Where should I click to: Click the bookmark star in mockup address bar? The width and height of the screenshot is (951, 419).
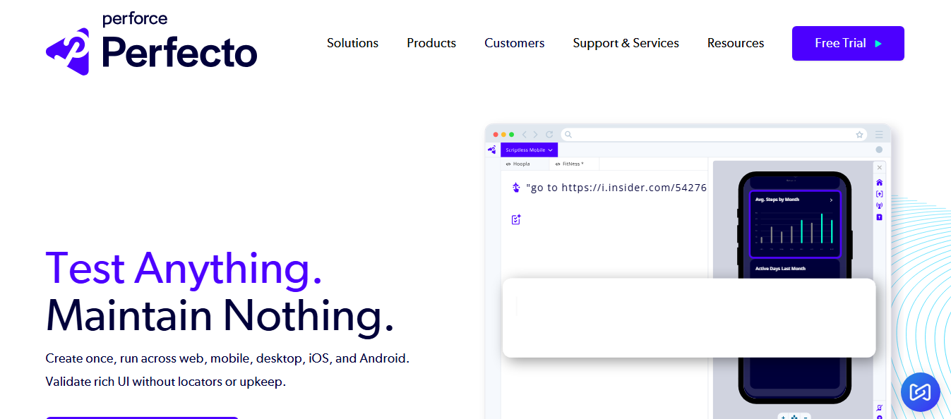[859, 134]
